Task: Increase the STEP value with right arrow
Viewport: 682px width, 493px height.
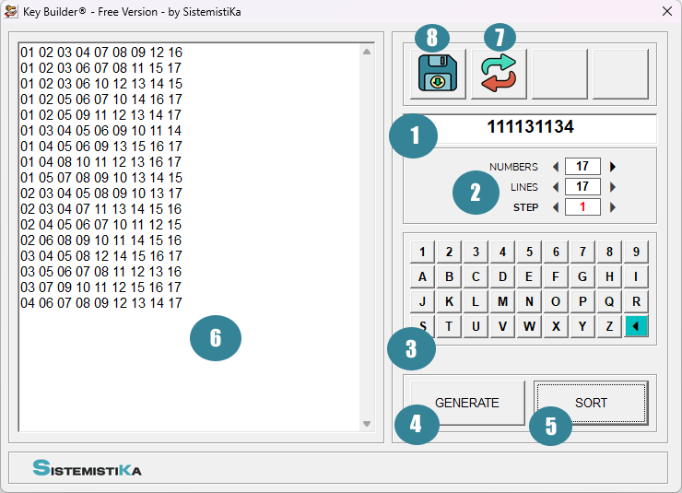Action: pos(613,207)
